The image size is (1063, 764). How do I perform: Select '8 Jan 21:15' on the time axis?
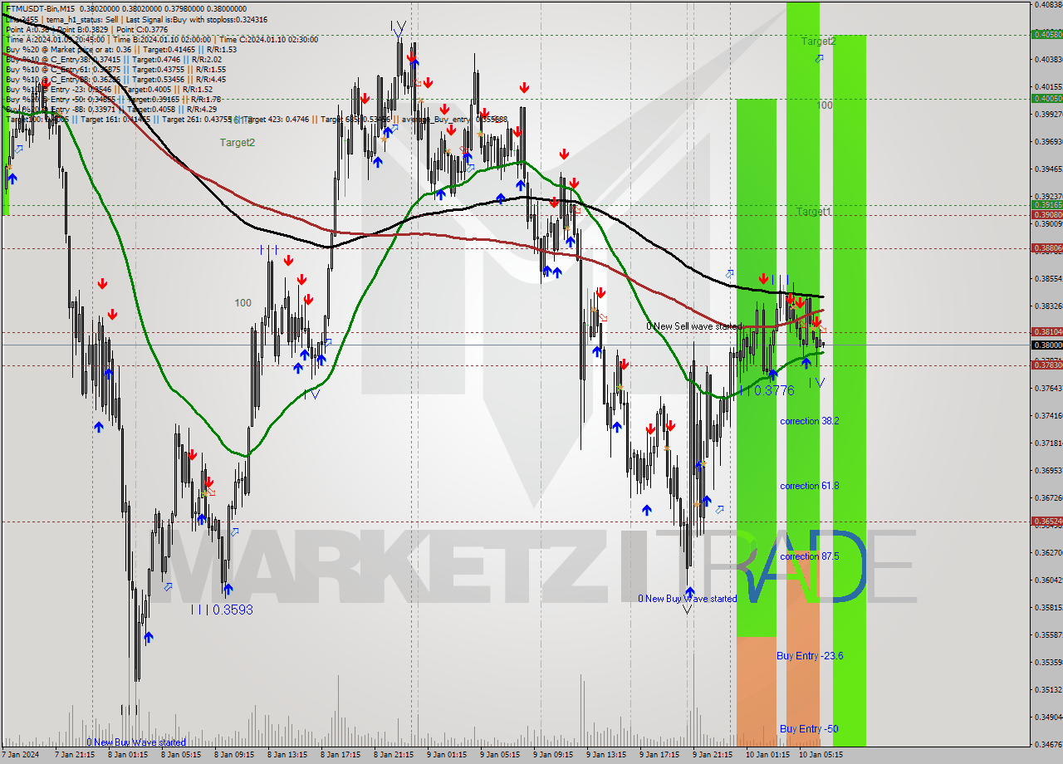tap(394, 755)
